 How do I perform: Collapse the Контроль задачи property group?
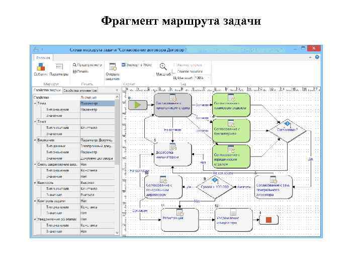click(x=35, y=201)
